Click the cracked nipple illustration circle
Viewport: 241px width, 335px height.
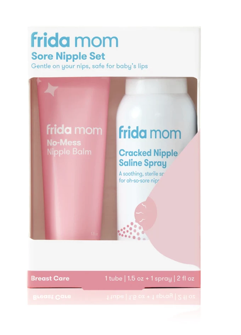click(x=146, y=213)
